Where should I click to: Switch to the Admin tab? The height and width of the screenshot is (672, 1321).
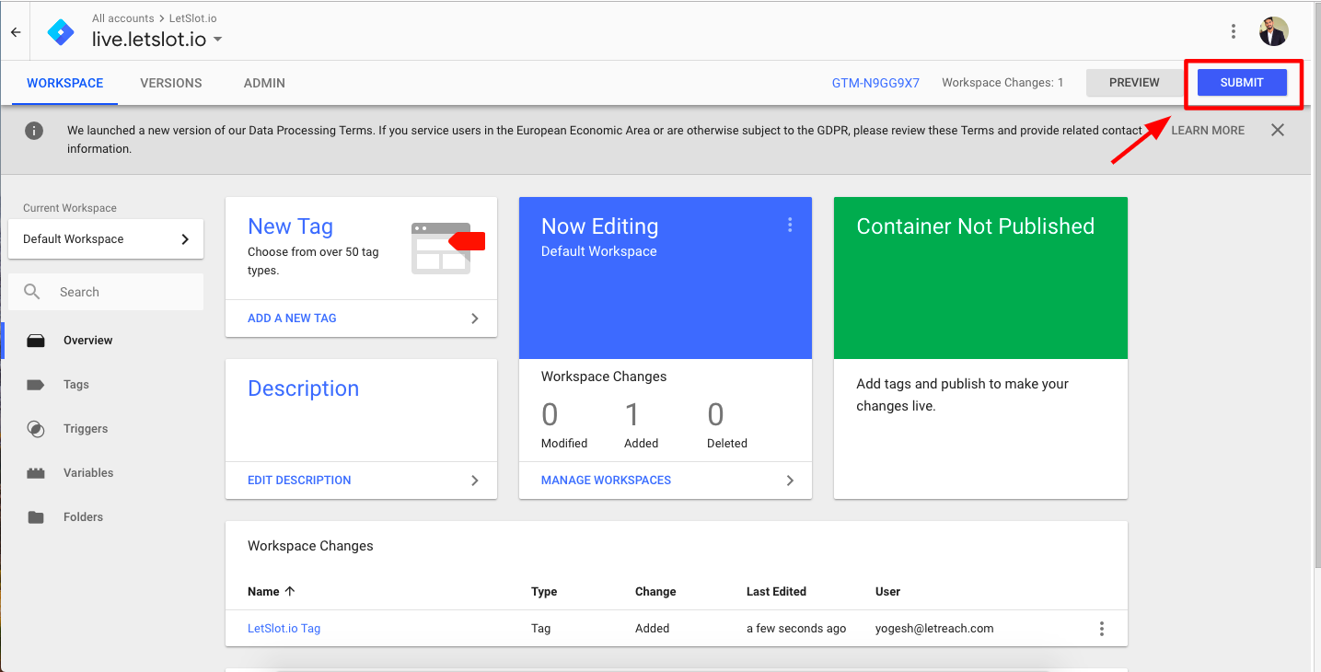click(x=264, y=83)
